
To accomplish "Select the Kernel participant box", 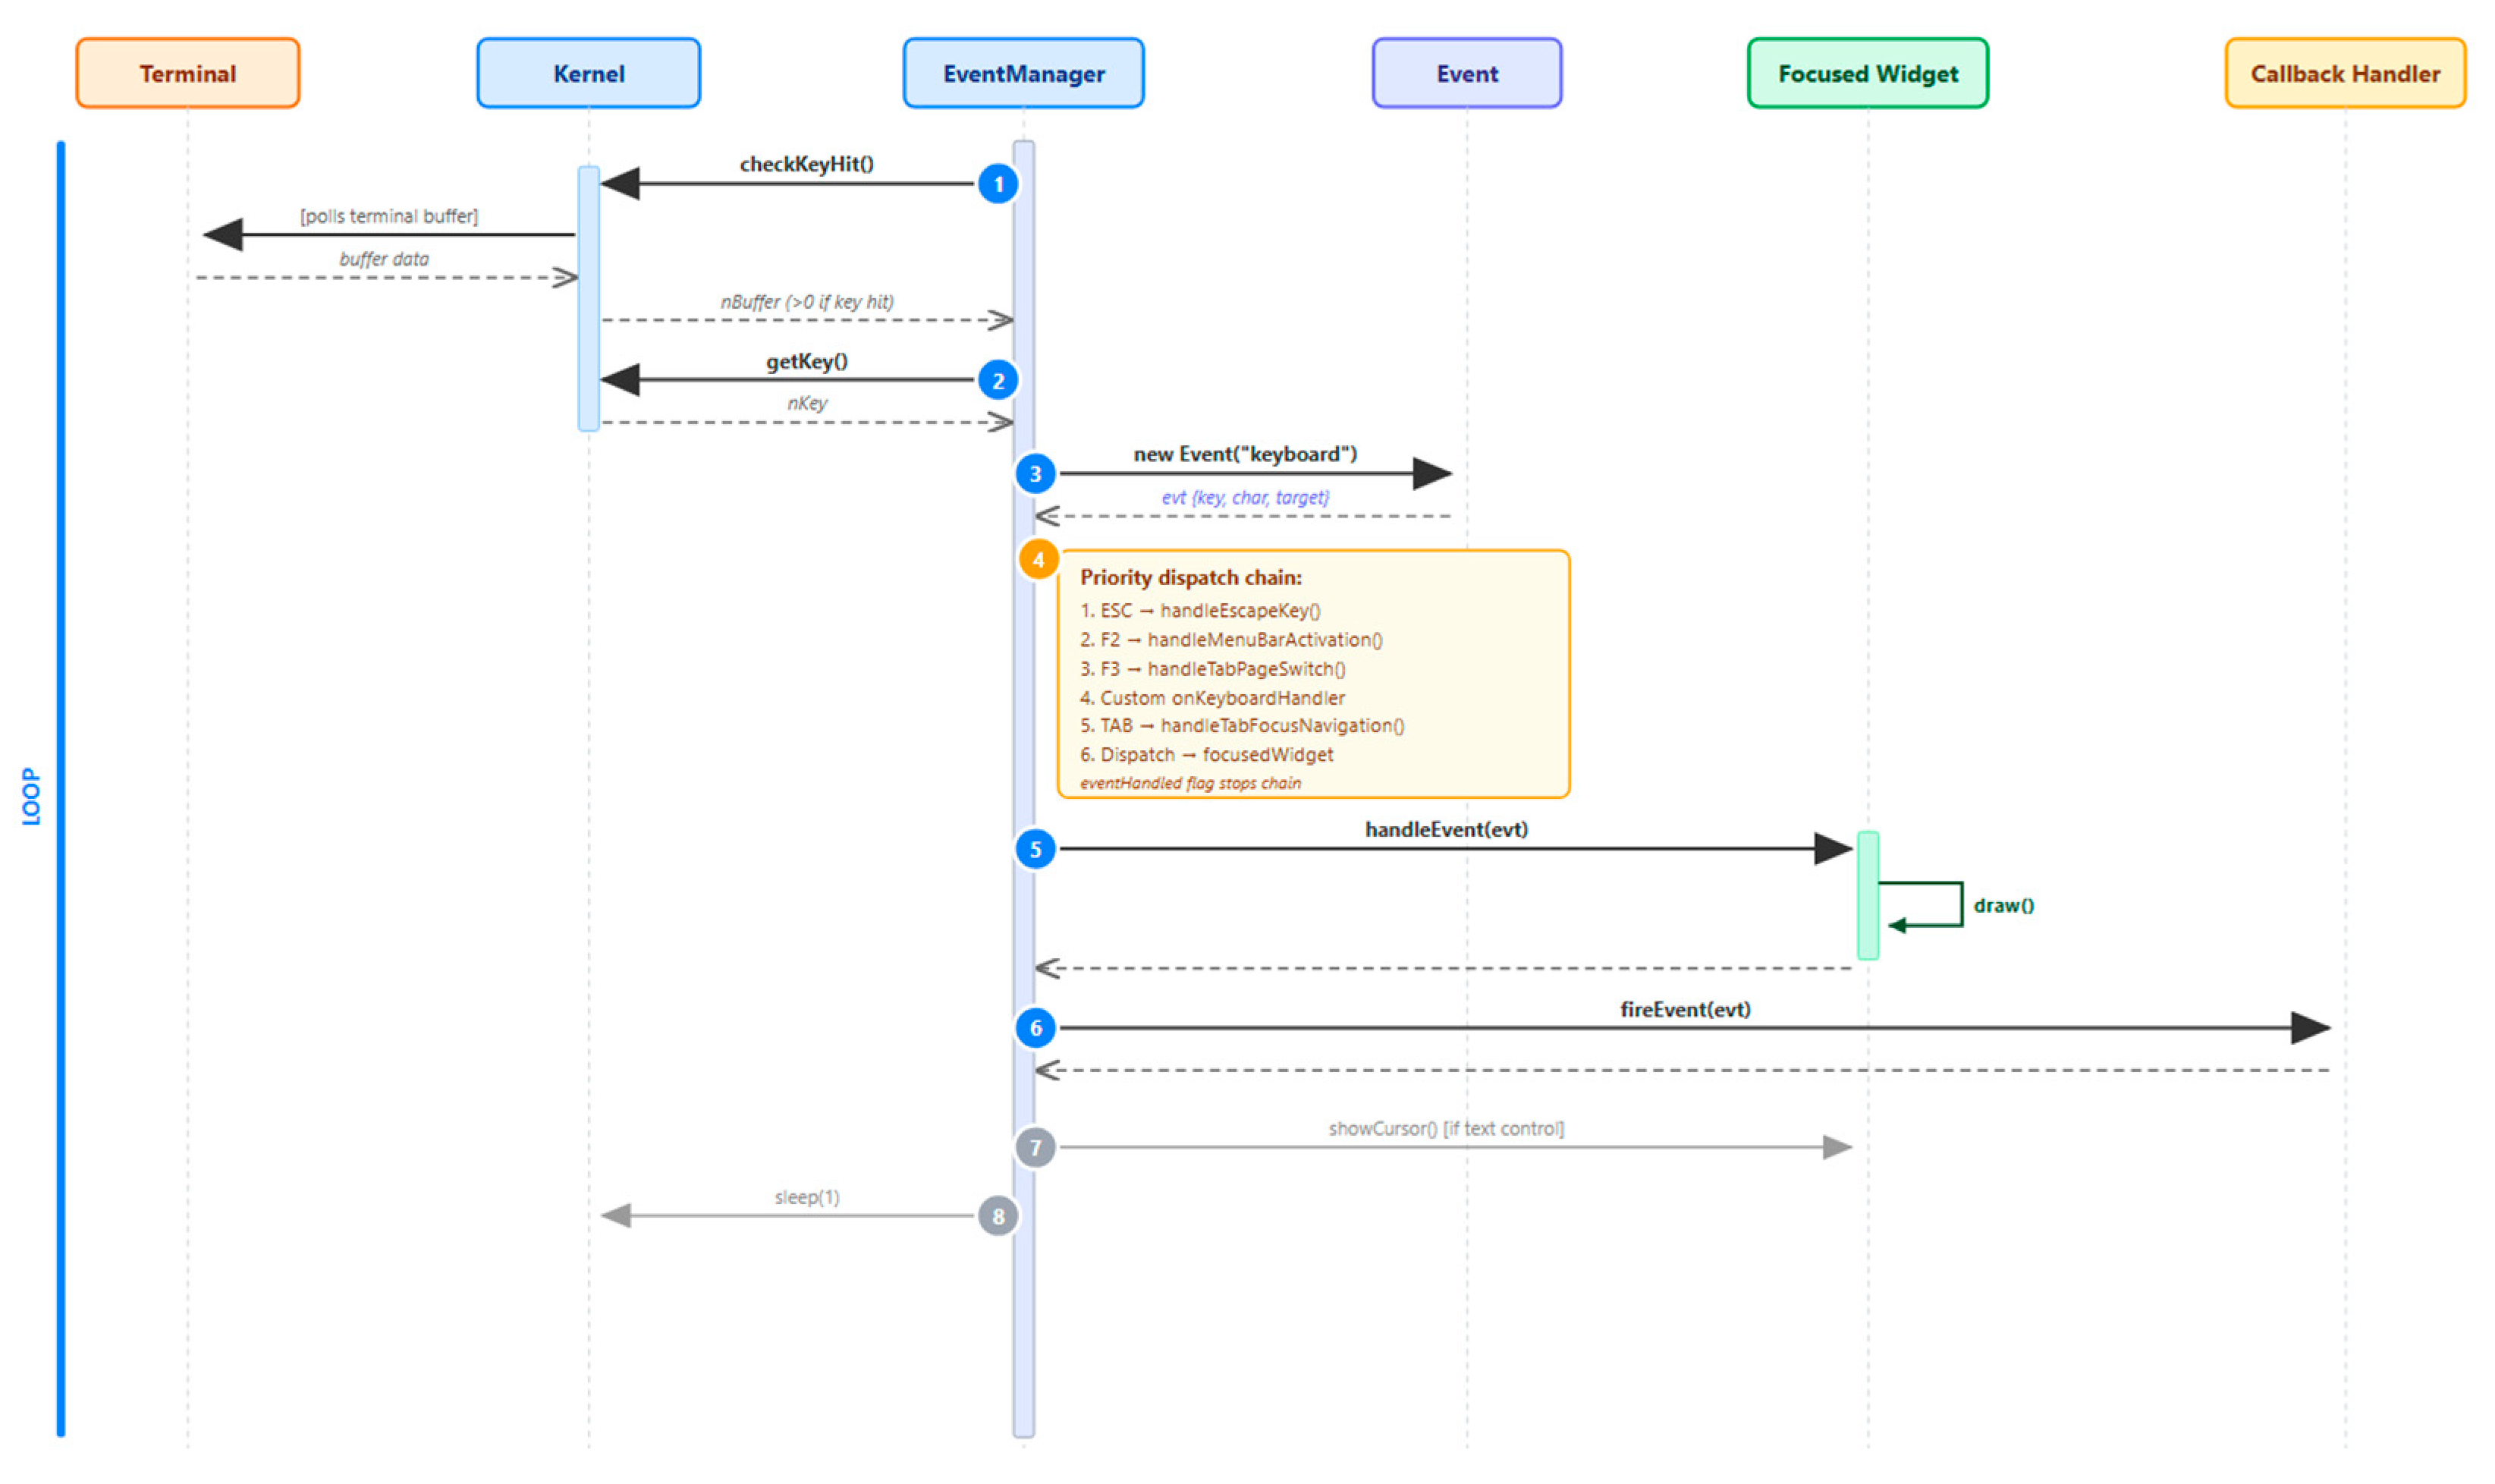I will pyautogui.click(x=588, y=73).
